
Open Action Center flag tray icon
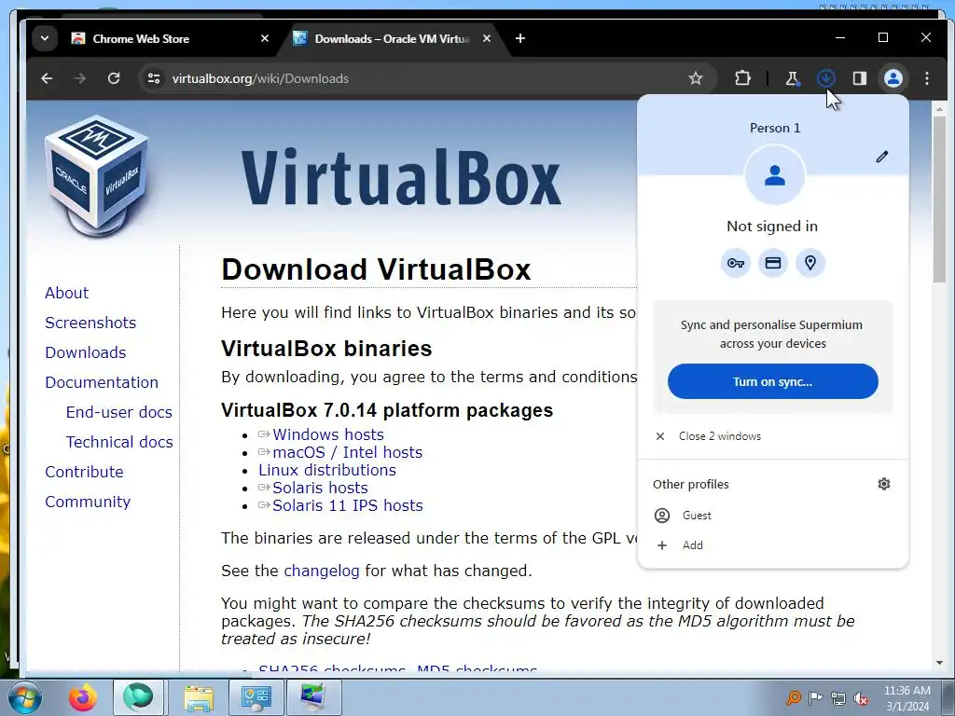815,698
